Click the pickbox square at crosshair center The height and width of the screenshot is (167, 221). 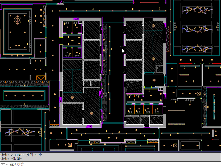click(122, 48)
